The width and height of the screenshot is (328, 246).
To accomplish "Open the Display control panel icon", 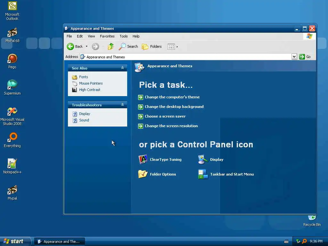I will (x=203, y=160).
